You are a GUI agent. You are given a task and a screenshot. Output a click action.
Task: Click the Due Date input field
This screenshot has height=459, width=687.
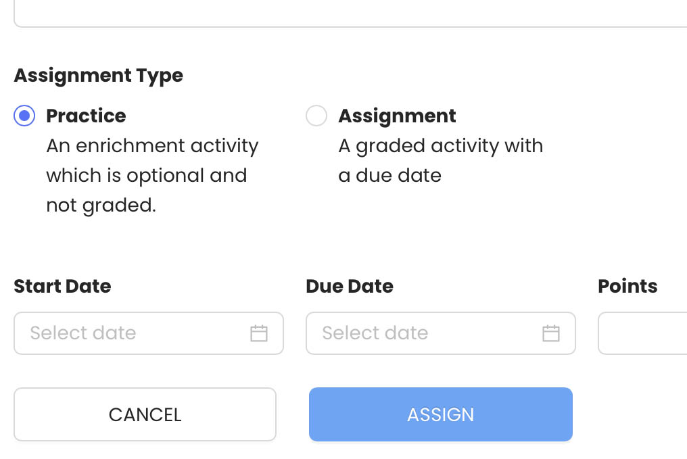pyautogui.click(x=441, y=333)
